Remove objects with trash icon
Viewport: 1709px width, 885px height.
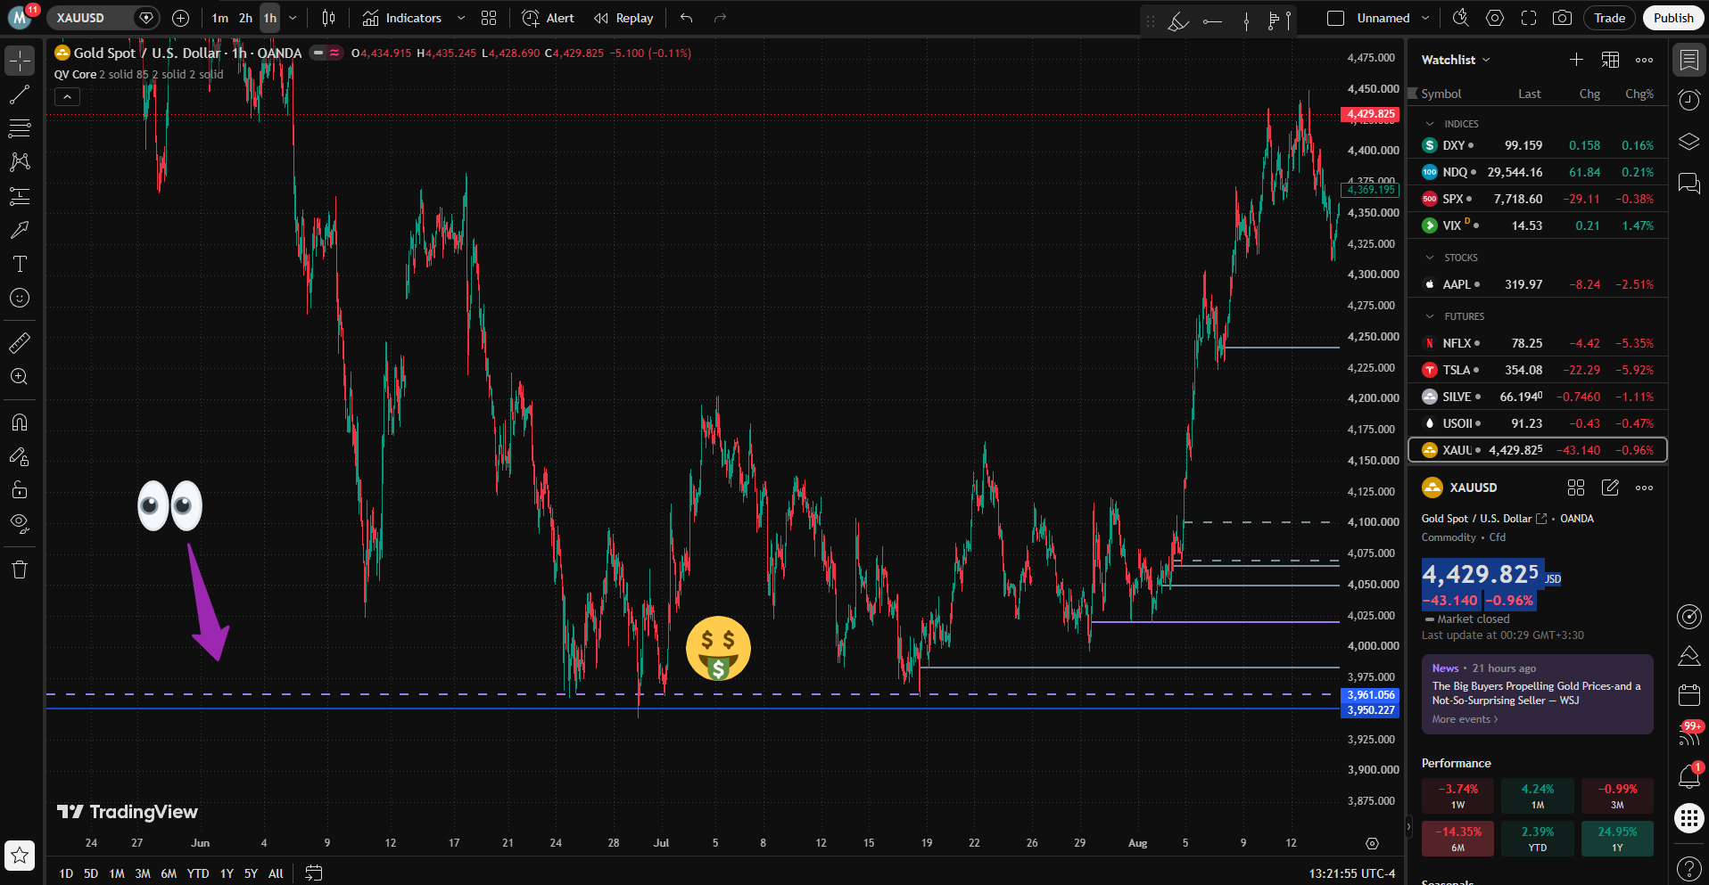click(20, 570)
